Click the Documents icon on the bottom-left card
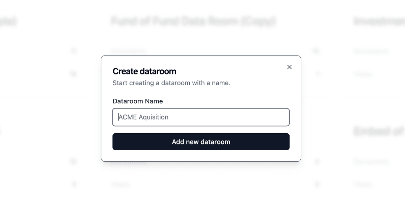The height and width of the screenshot is (198, 405). pos(74,161)
